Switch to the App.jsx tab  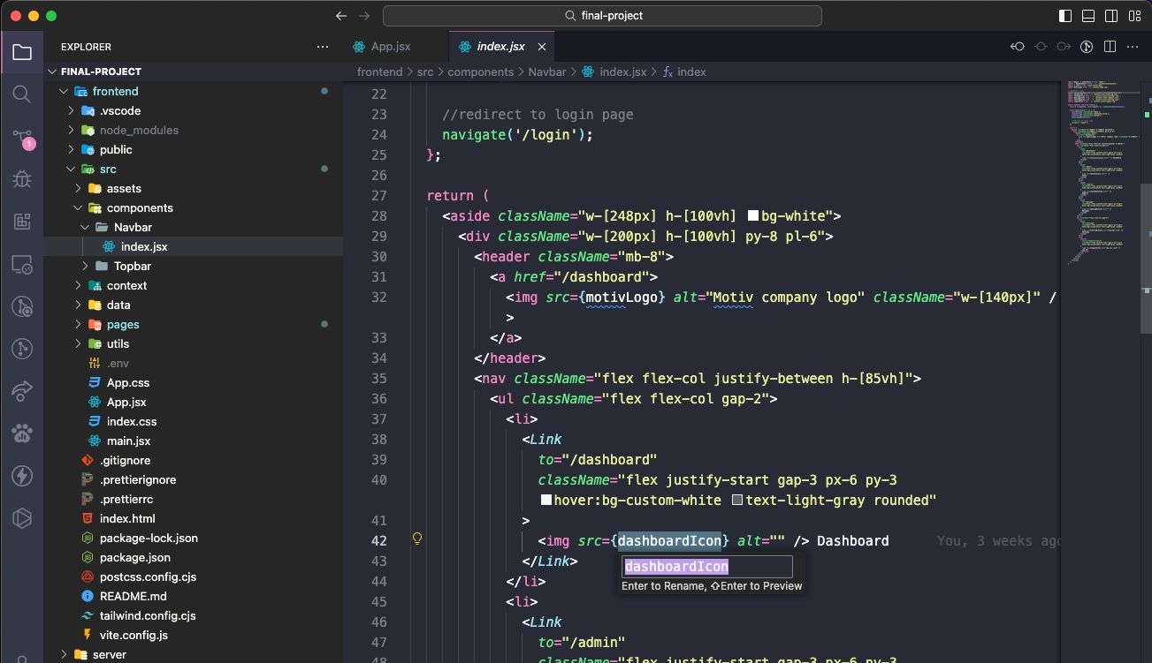tap(389, 46)
